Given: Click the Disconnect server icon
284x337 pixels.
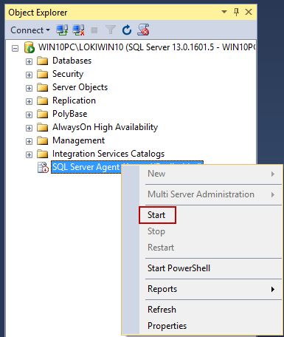Looking at the screenshot, I should point(78,30).
